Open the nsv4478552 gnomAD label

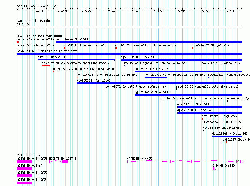192,98
